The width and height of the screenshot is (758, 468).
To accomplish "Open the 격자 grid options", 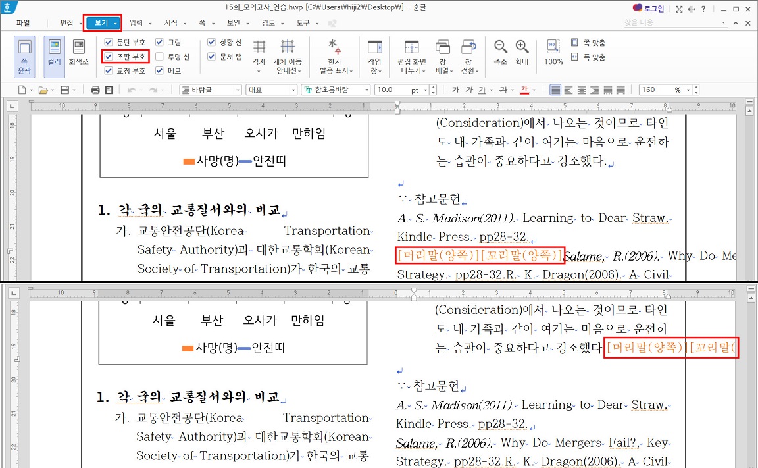I will click(259, 57).
